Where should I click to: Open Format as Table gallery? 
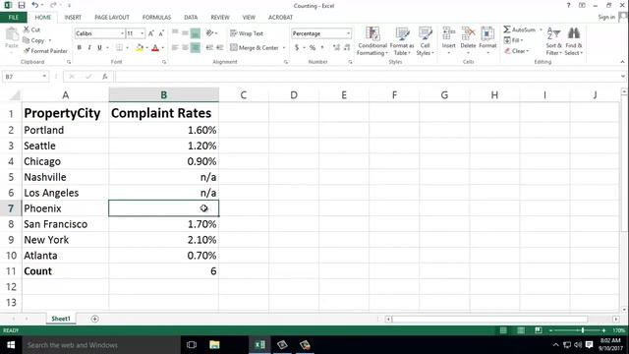[402, 41]
